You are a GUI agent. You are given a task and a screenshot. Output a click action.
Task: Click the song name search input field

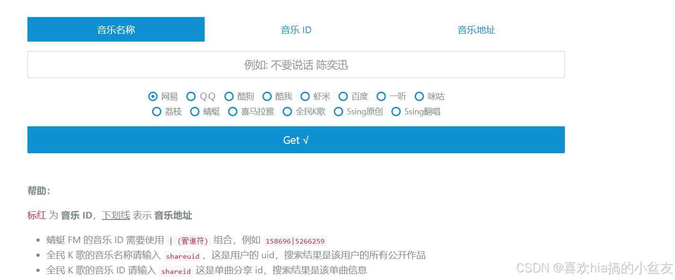click(x=296, y=64)
